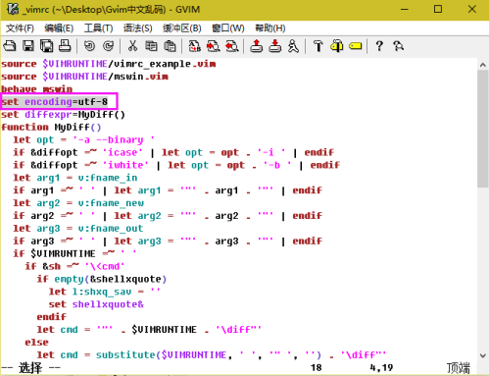Open the 工具(T) menu

point(98,28)
